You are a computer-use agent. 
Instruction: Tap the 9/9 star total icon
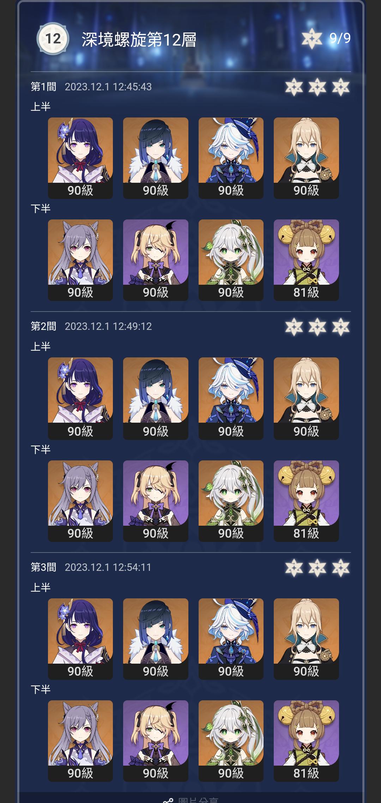pyautogui.click(x=312, y=38)
